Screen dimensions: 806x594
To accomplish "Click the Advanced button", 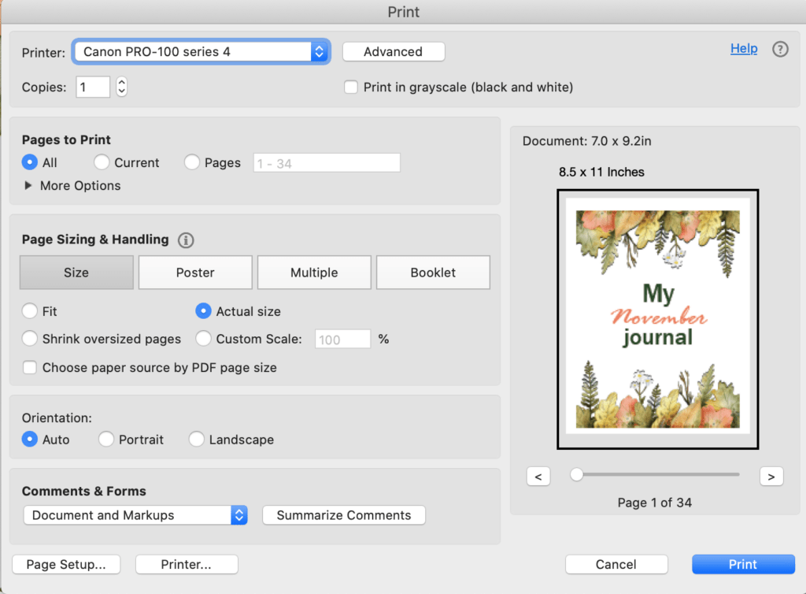I will (394, 51).
